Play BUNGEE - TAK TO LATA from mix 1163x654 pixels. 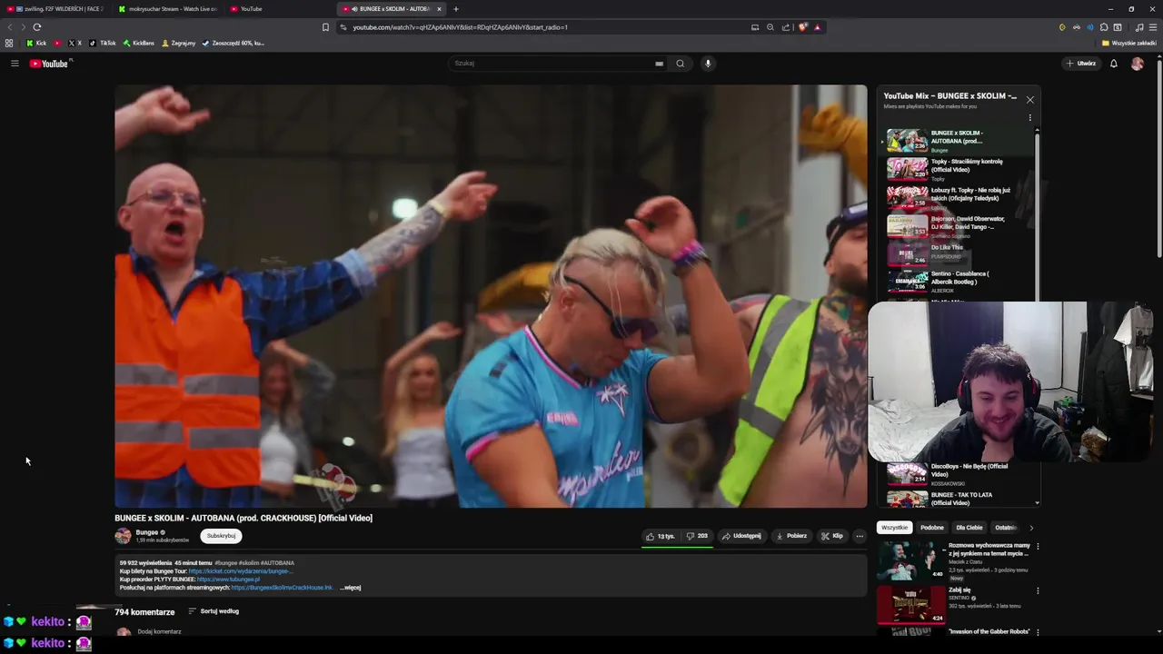click(x=958, y=499)
